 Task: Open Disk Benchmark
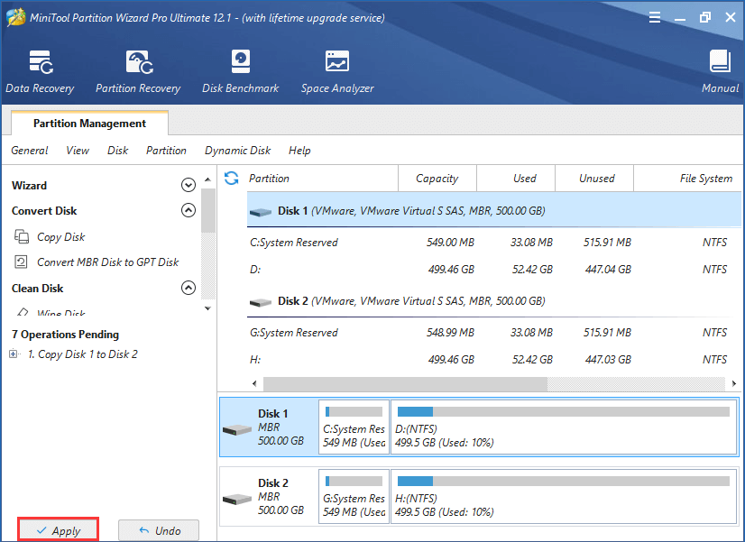coord(241,72)
